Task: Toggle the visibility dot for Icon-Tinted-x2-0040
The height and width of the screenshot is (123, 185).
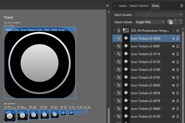Action: pos(173,85)
